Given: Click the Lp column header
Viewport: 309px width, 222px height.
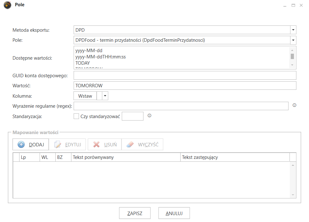Looking at the screenshot, I should tap(30, 157).
